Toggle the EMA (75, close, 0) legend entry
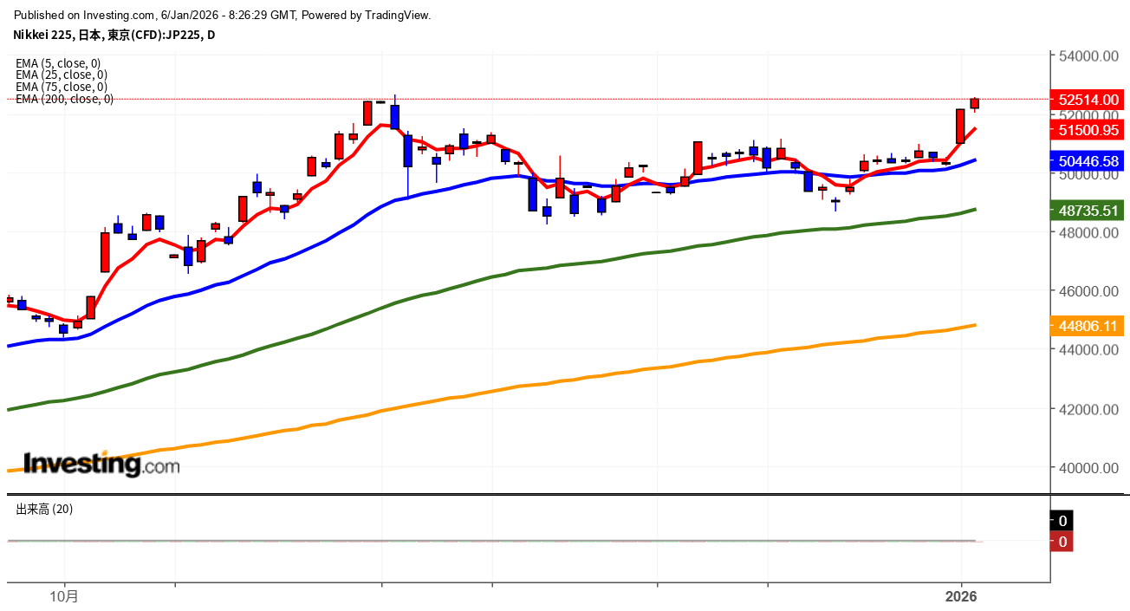Viewport: 1130px width, 611px height. coord(61,87)
